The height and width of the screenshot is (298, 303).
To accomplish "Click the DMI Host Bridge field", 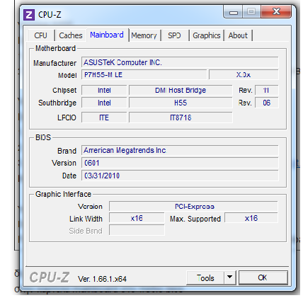I will (181, 90).
